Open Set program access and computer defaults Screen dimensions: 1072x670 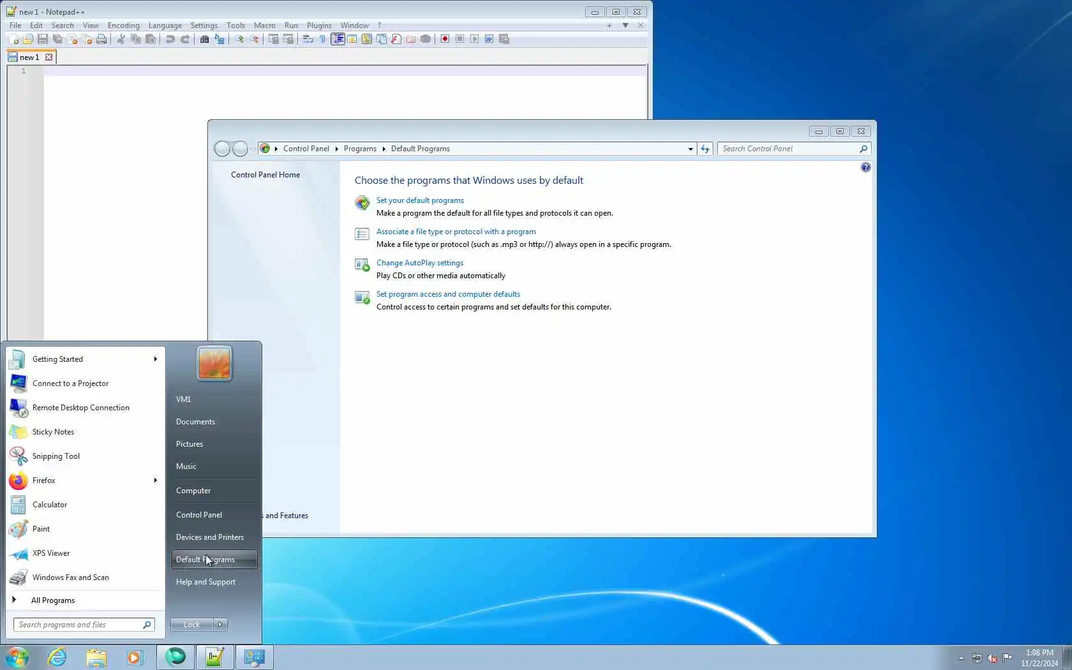tap(448, 294)
